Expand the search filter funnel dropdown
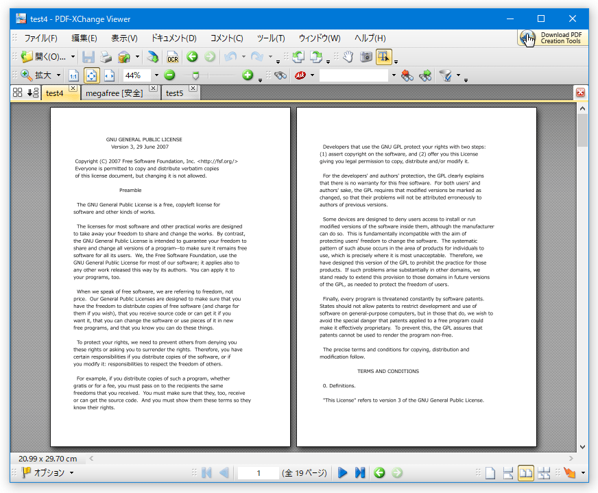The image size is (598, 493). click(458, 75)
